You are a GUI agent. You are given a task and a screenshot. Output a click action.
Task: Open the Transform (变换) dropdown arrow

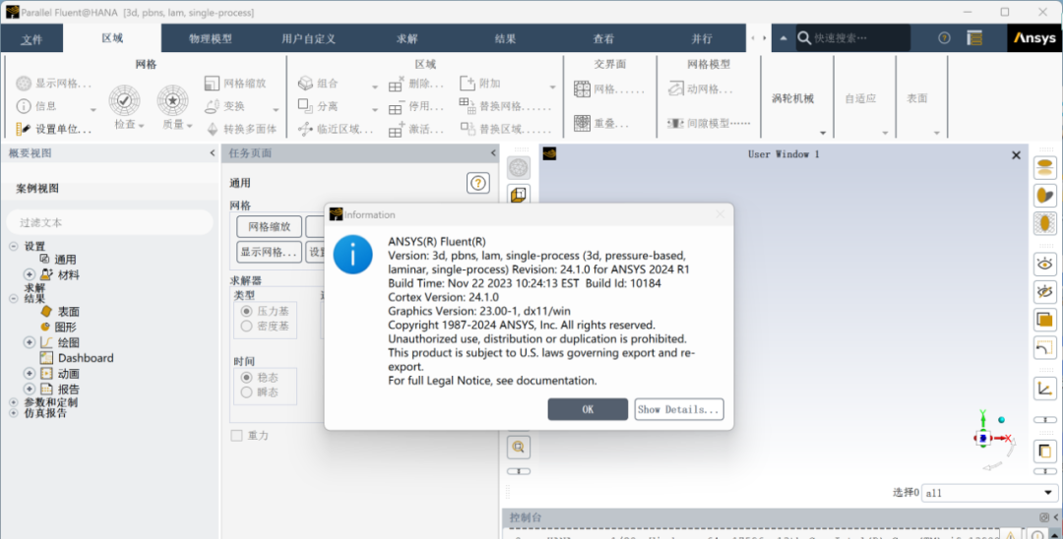[x=276, y=110]
